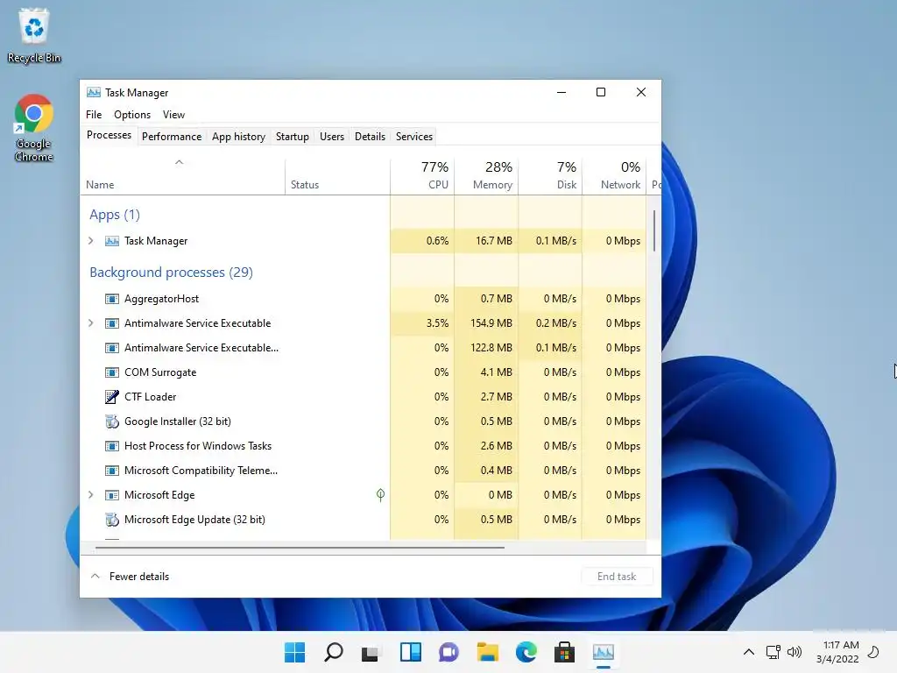The height and width of the screenshot is (673, 897).
Task: Click the COM Surrogate process icon
Action: (112, 372)
